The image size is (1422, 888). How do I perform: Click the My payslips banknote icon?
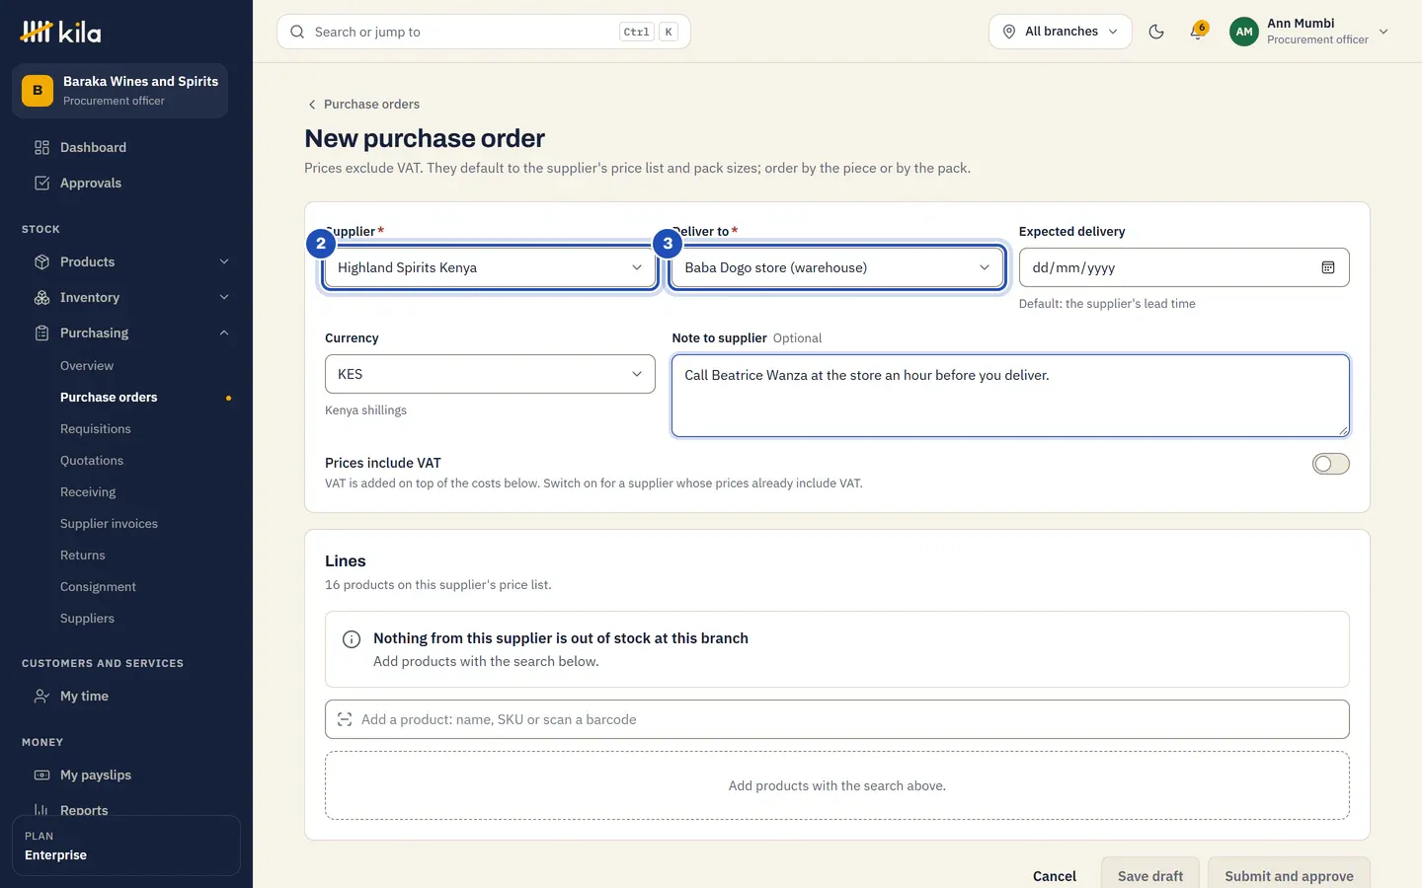pos(41,775)
